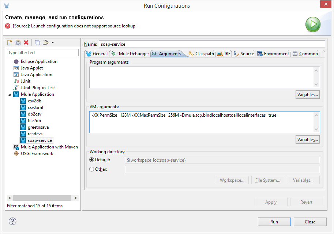This screenshot has width=334, height=234.
Task: Select the Other working directory radio button
Action: [91, 169]
